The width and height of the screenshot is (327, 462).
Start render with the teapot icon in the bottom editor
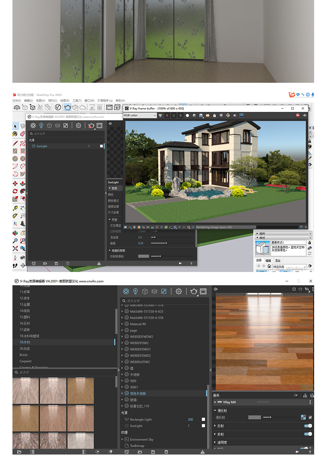pyautogui.click(x=194, y=291)
